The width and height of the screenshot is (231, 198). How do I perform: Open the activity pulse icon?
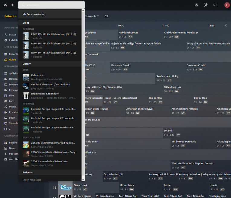click(x=197, y=5)
